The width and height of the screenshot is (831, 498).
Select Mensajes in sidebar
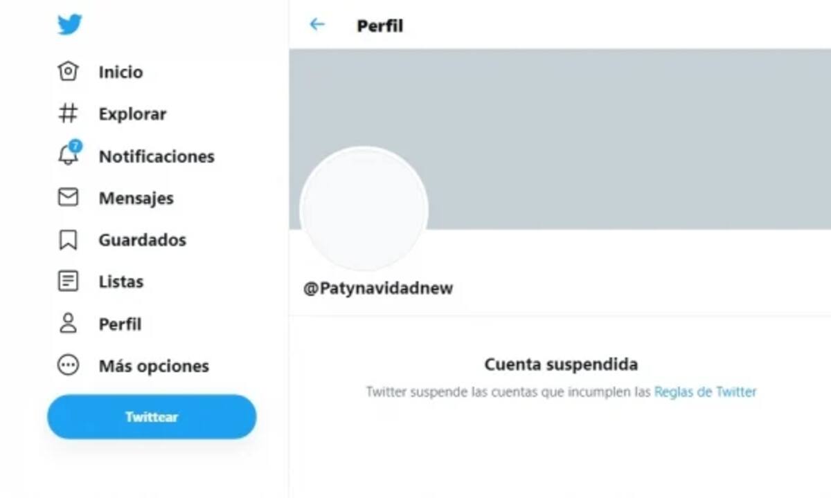coord(136,199)
